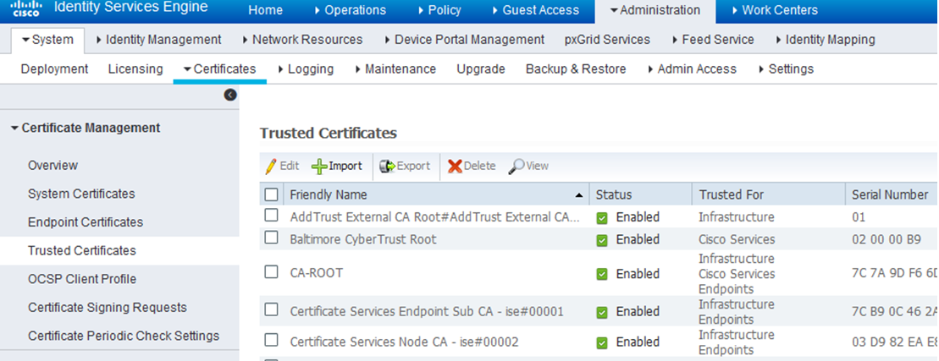This screenshot has width=939, height=361.
Task: Expand the Settings menu
Action: (x=786, y=69)
